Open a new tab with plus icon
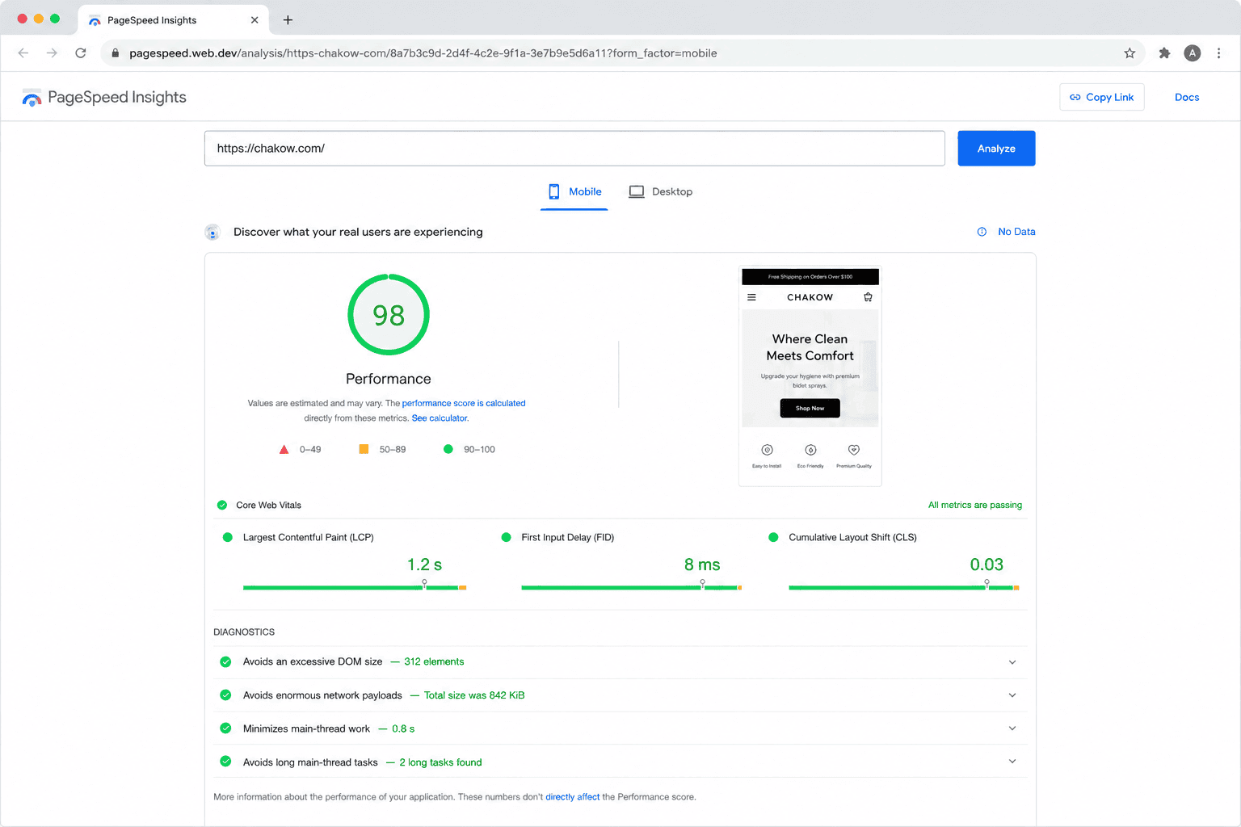 click(288, 20)
